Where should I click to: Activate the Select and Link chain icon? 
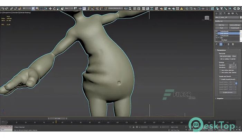tap(11, 9)
